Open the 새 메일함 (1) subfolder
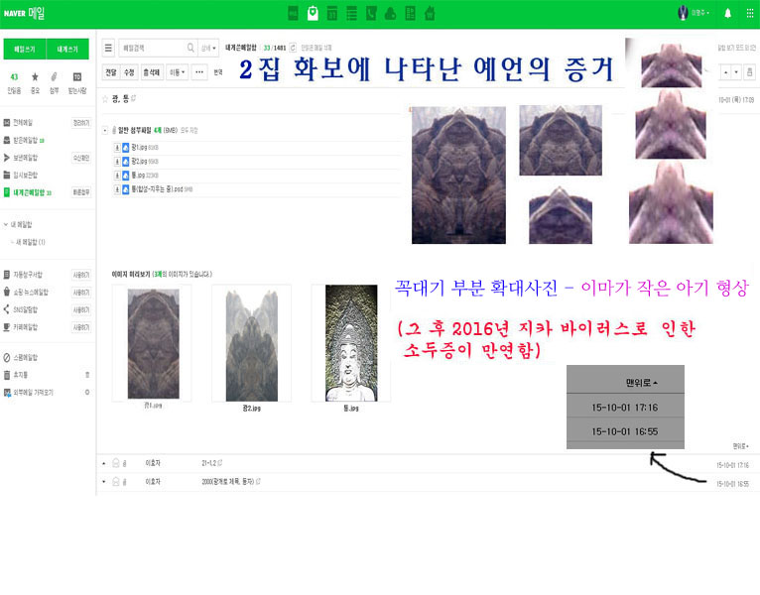 tap(30, 242)
